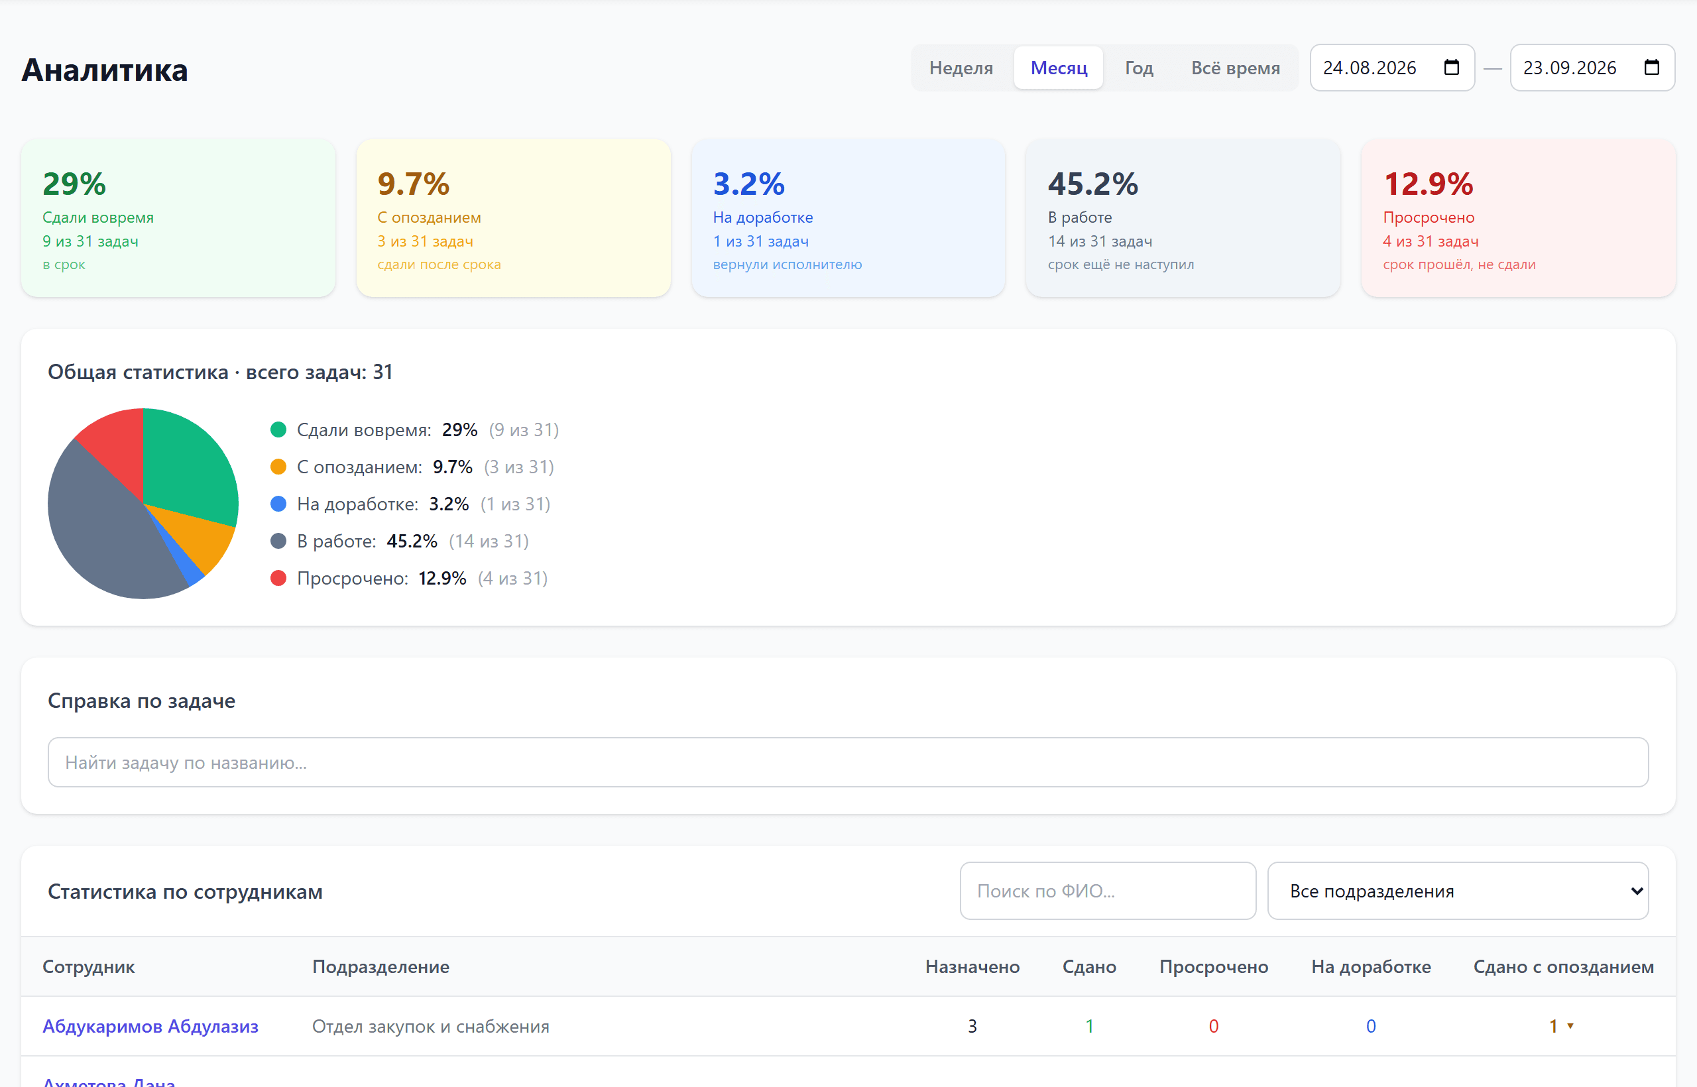The image size is (1697, 1087).
Task: Click the Назначено column header
Action: point(972,966)
